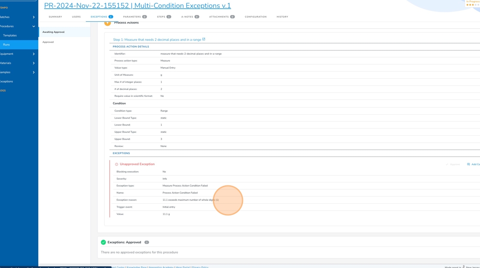Click the 'Manual Entry' value type
This screenshot has width=480, height=268.
(168, 68)
